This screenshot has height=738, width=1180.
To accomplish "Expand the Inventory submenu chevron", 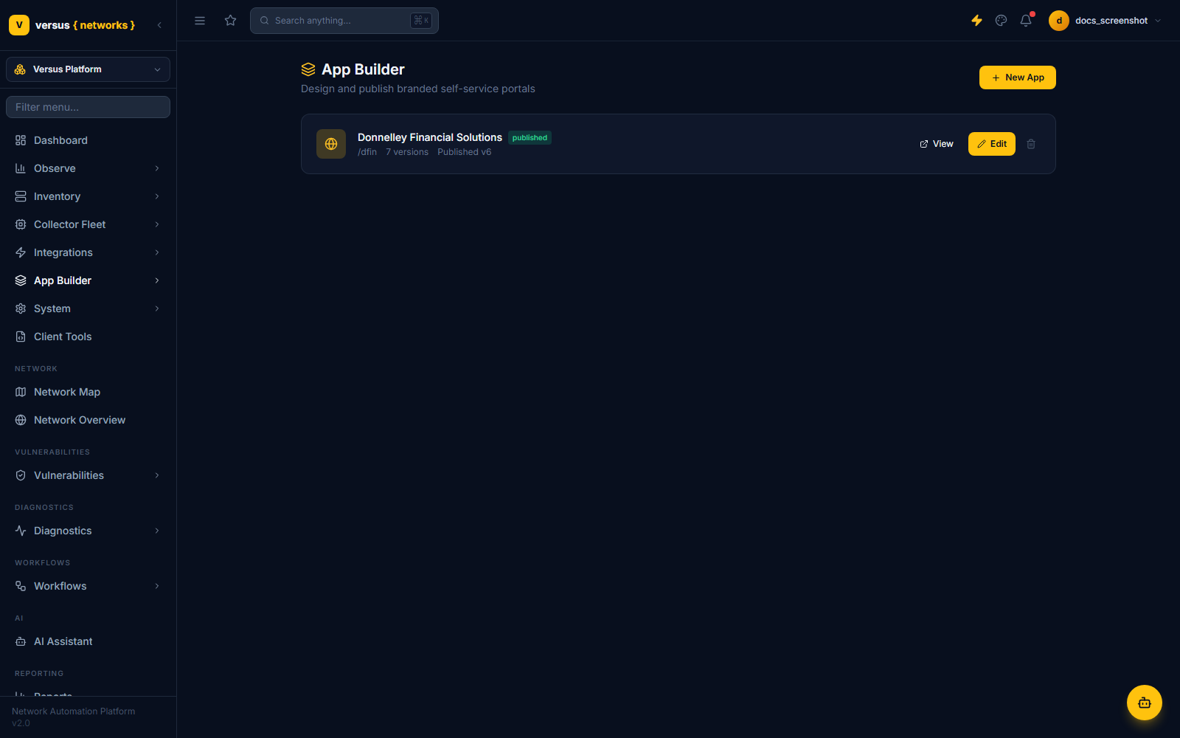I will coord(157,196).
